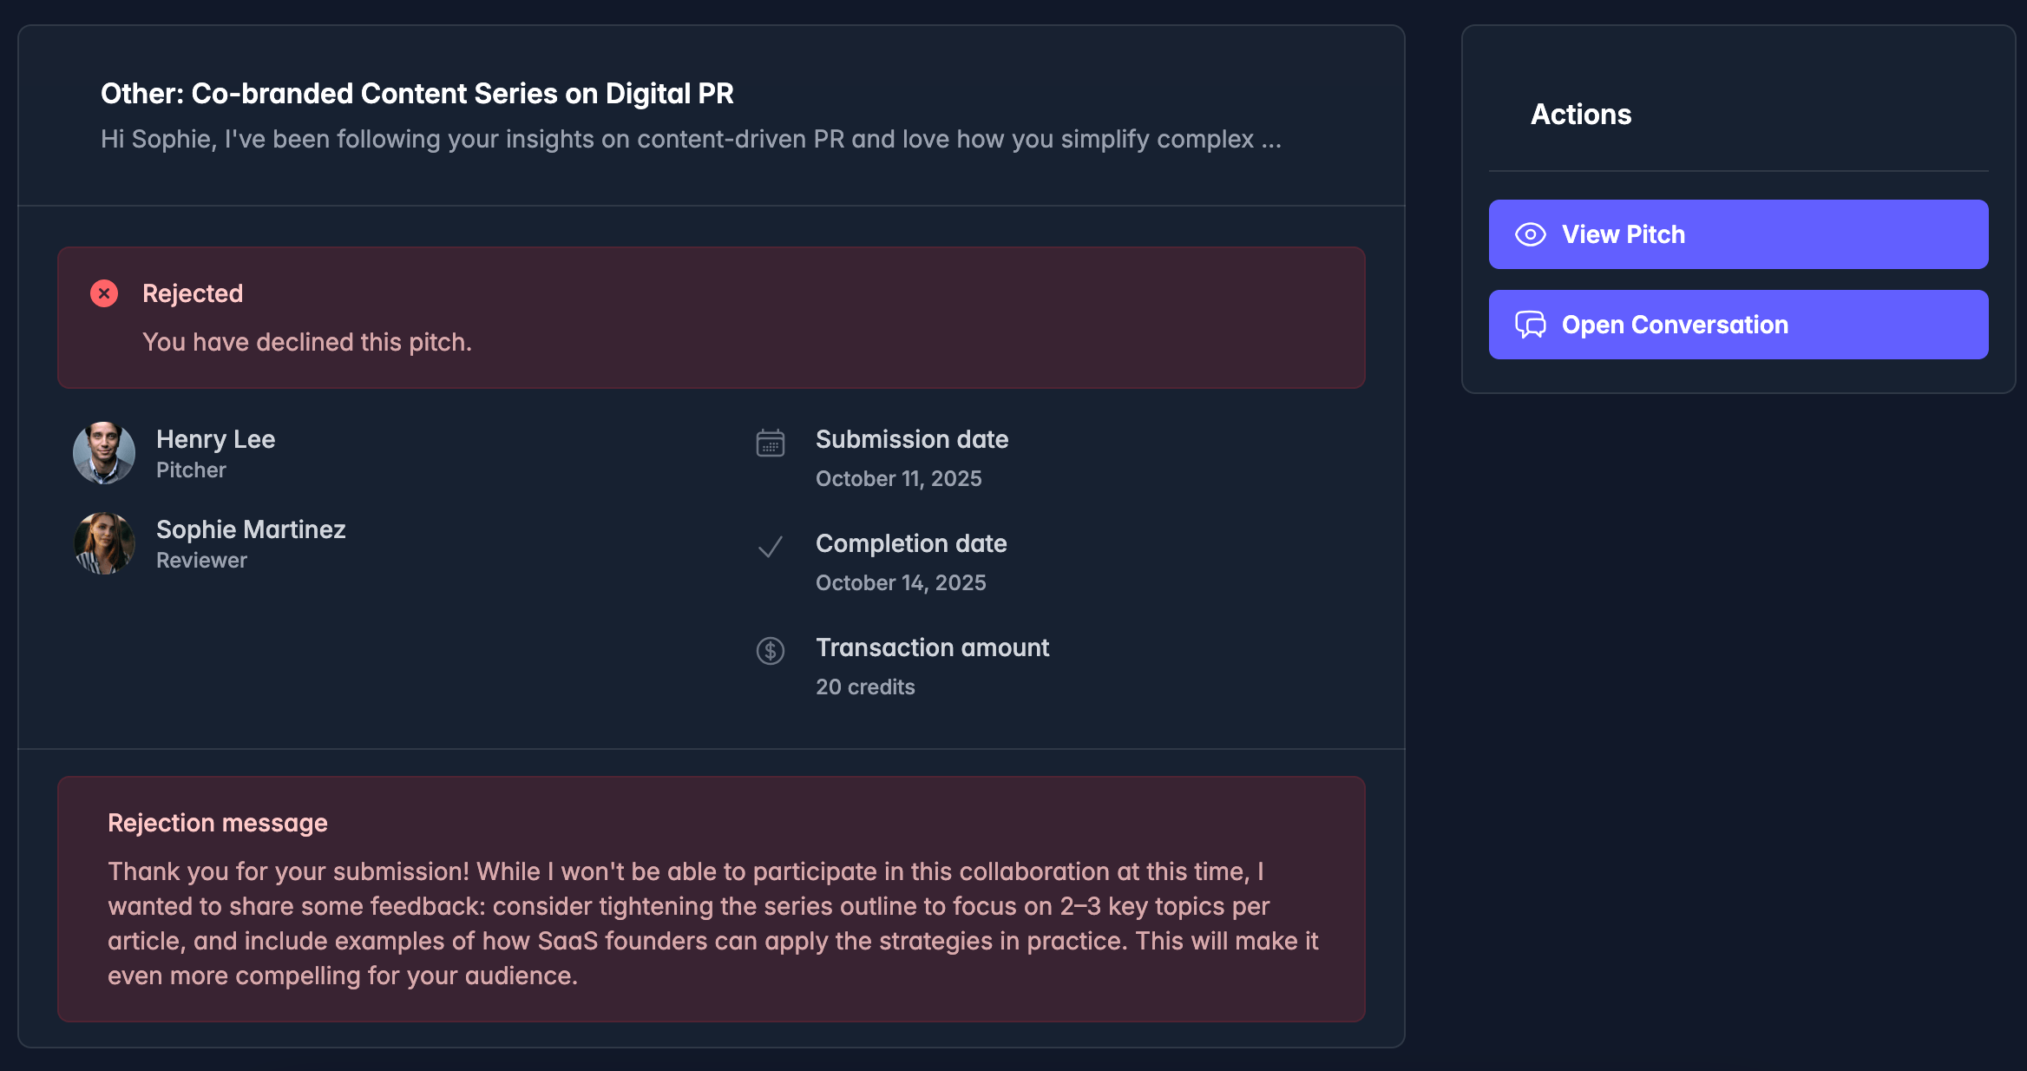Click the View Pitch button

(1736, 233)
